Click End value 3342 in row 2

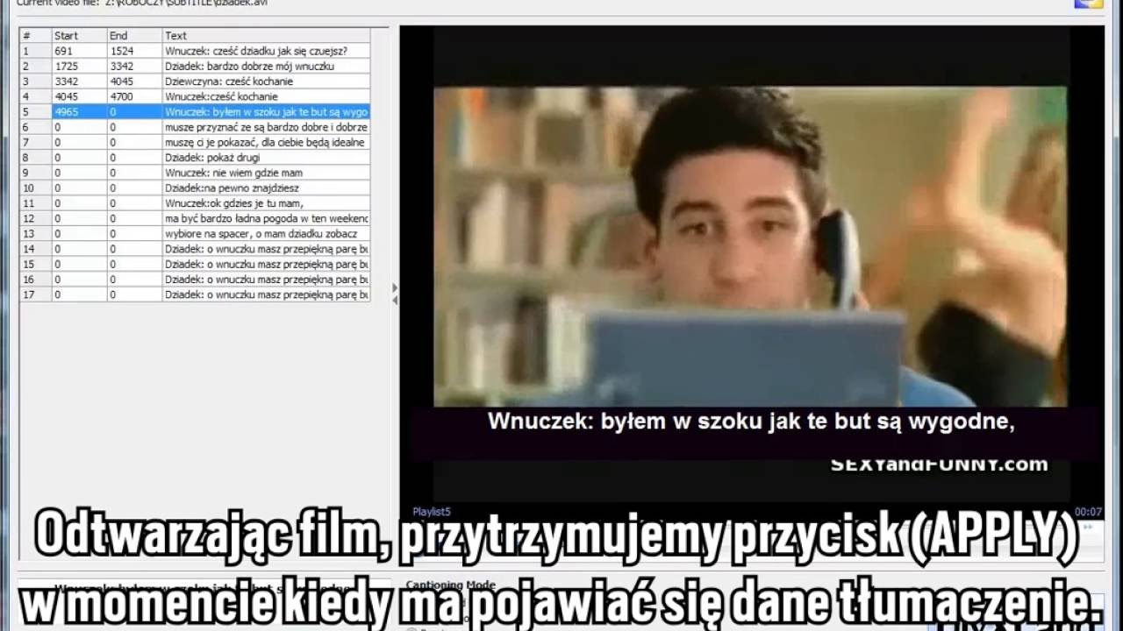(x=122, y=66)
